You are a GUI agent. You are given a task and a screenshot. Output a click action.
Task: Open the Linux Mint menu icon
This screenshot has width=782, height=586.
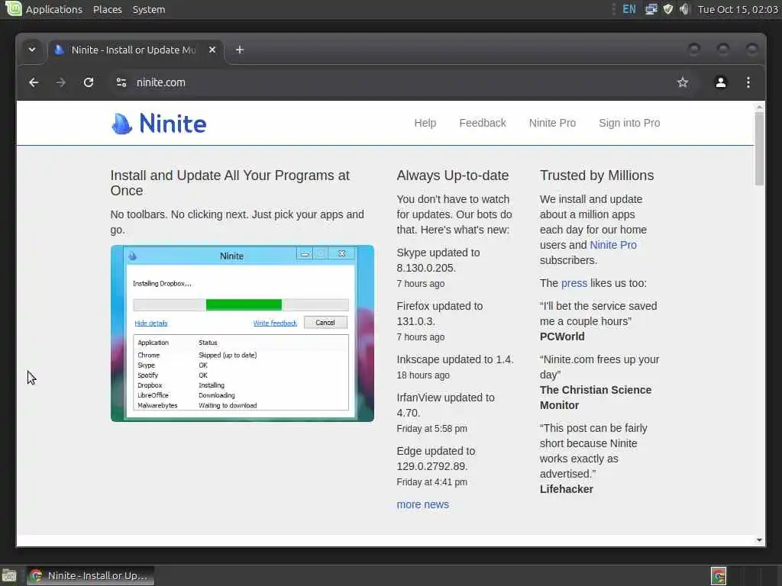coord(13,8)
